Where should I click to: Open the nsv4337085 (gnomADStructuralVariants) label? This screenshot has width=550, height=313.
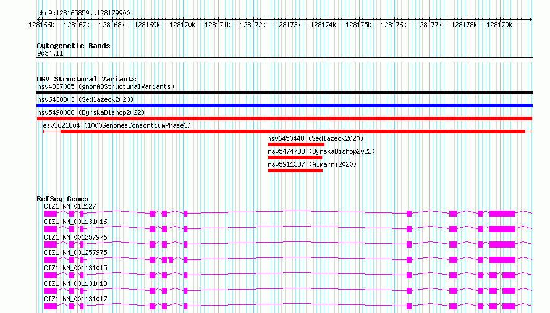[106, 86]
